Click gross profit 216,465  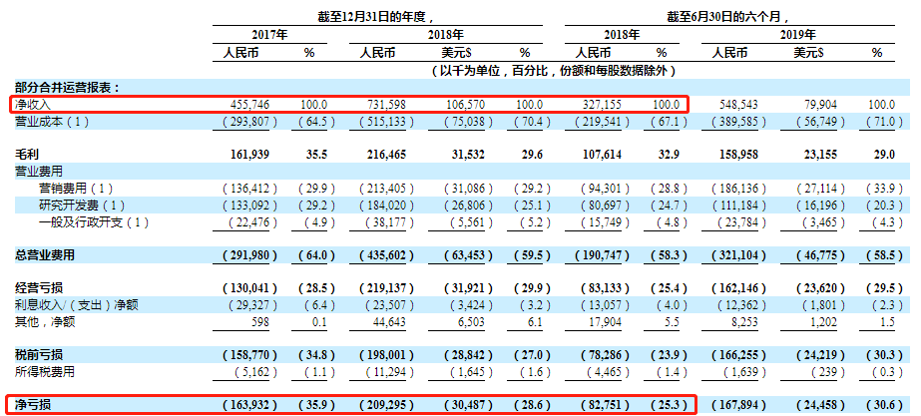386,155
